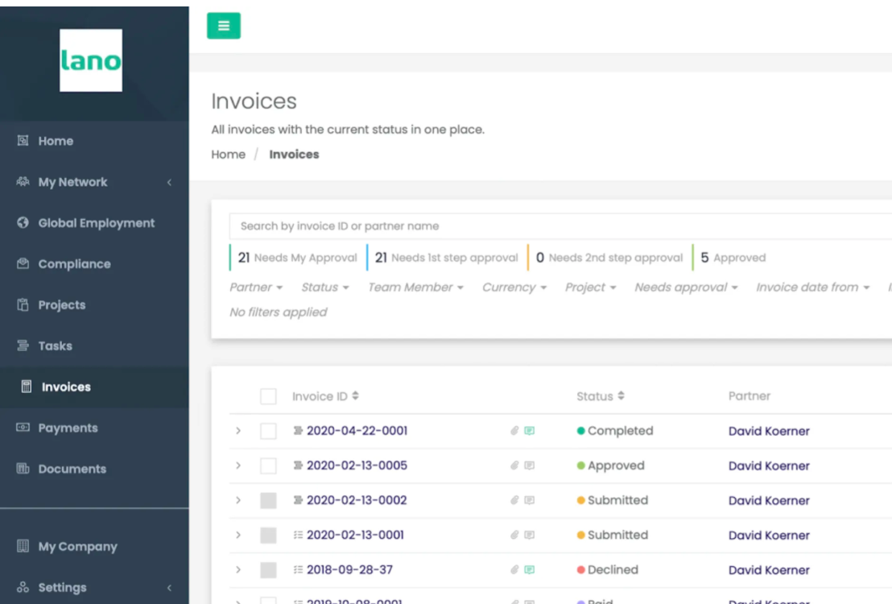Click the Projects clipboard icon

click(x=23, y=304)
